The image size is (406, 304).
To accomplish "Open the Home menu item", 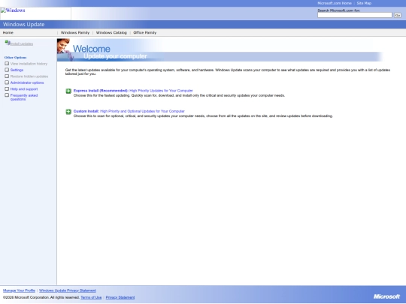I will 8,32.
